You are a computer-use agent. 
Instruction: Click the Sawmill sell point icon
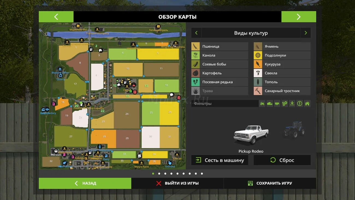coord(67,42)
